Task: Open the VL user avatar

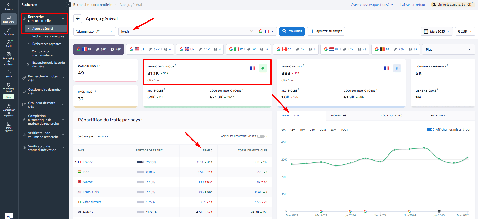Action: [x=9, y=216]
